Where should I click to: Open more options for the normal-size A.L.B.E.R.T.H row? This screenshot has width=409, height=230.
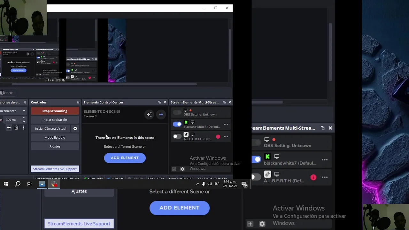pos(226,137)
